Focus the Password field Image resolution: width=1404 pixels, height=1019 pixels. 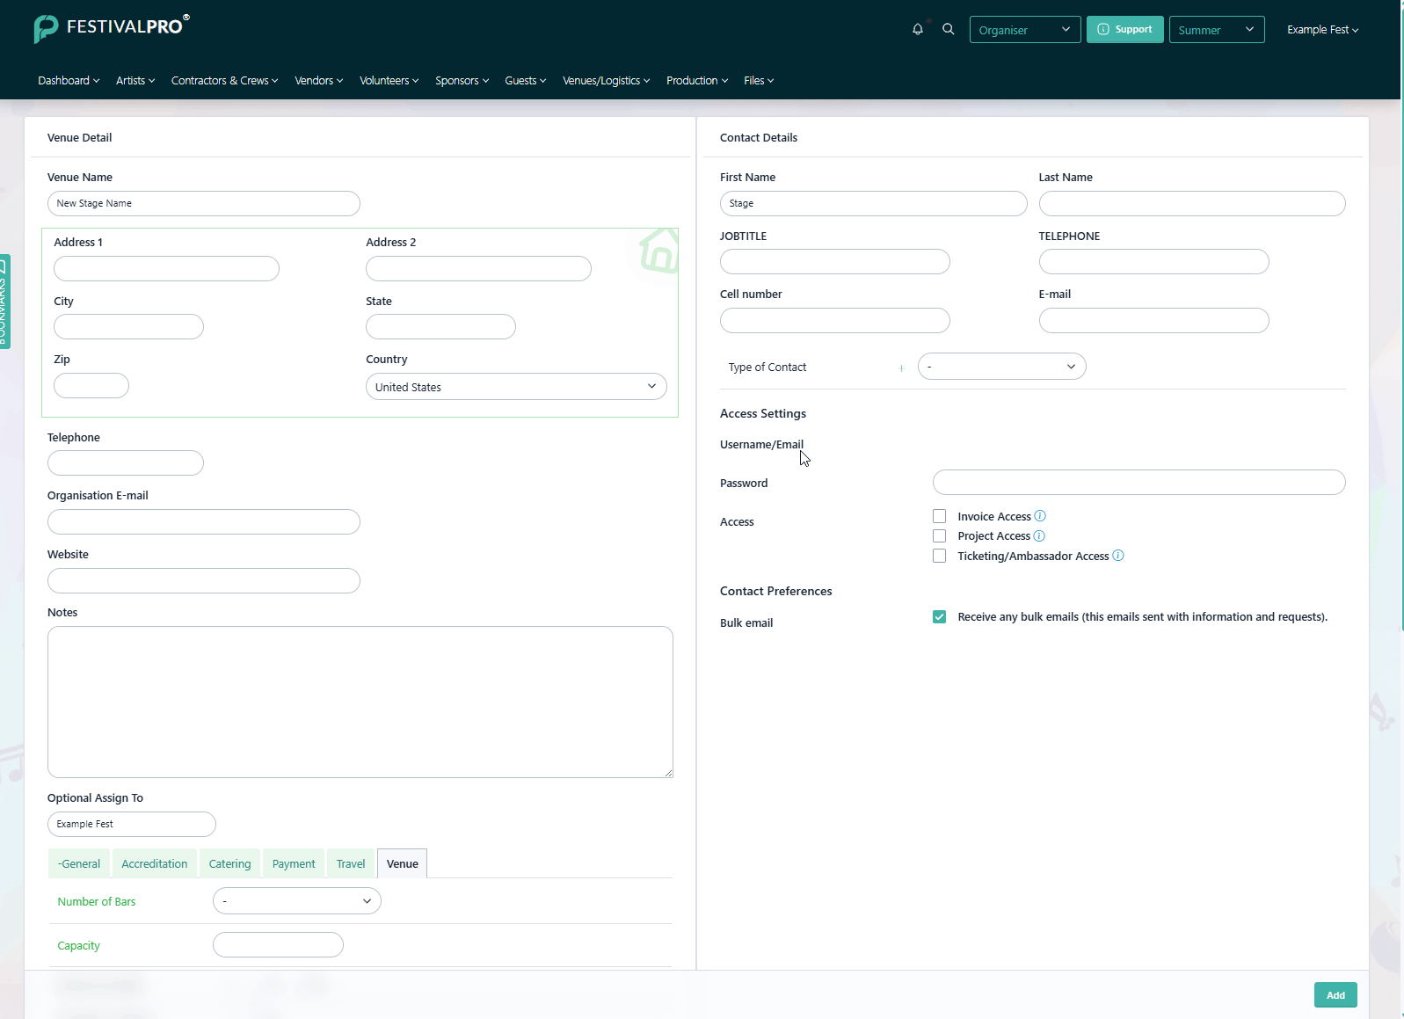pos(1139,482)
